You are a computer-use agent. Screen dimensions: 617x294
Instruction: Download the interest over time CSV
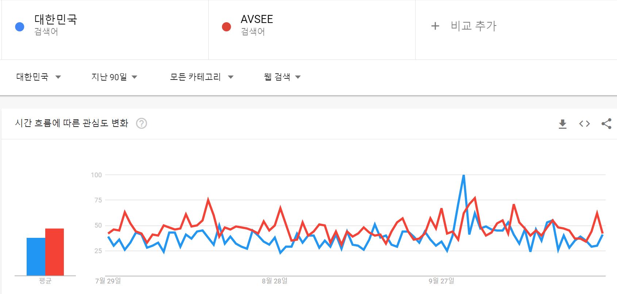563,124
